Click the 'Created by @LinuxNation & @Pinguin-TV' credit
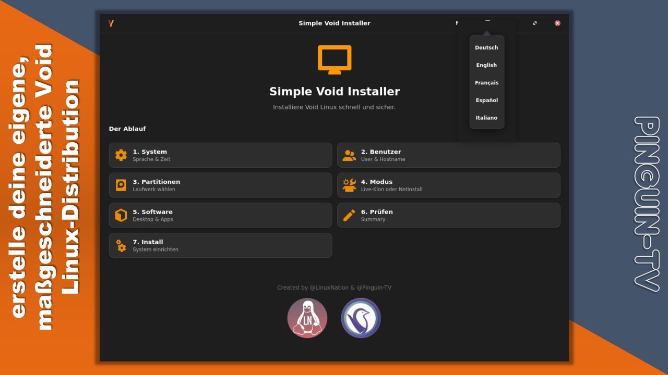The image size is (668, 375). pos(334,287)
